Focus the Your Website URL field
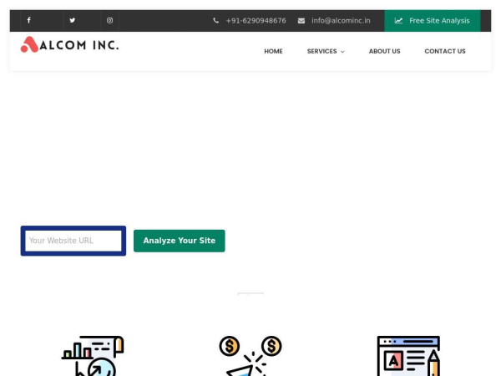This screenshot has height=376, width=501. tap(73, 241)
